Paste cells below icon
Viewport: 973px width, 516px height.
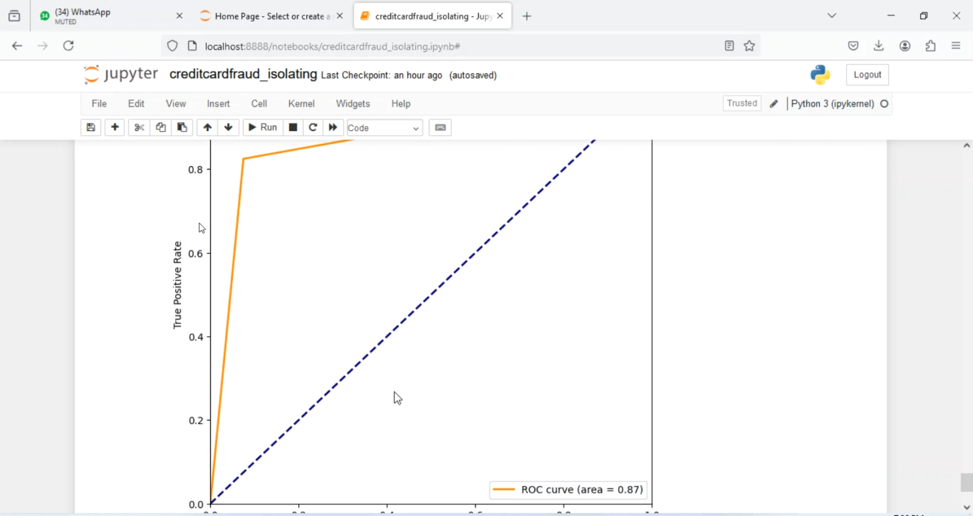pyautogui.click(x=182, y=128)
